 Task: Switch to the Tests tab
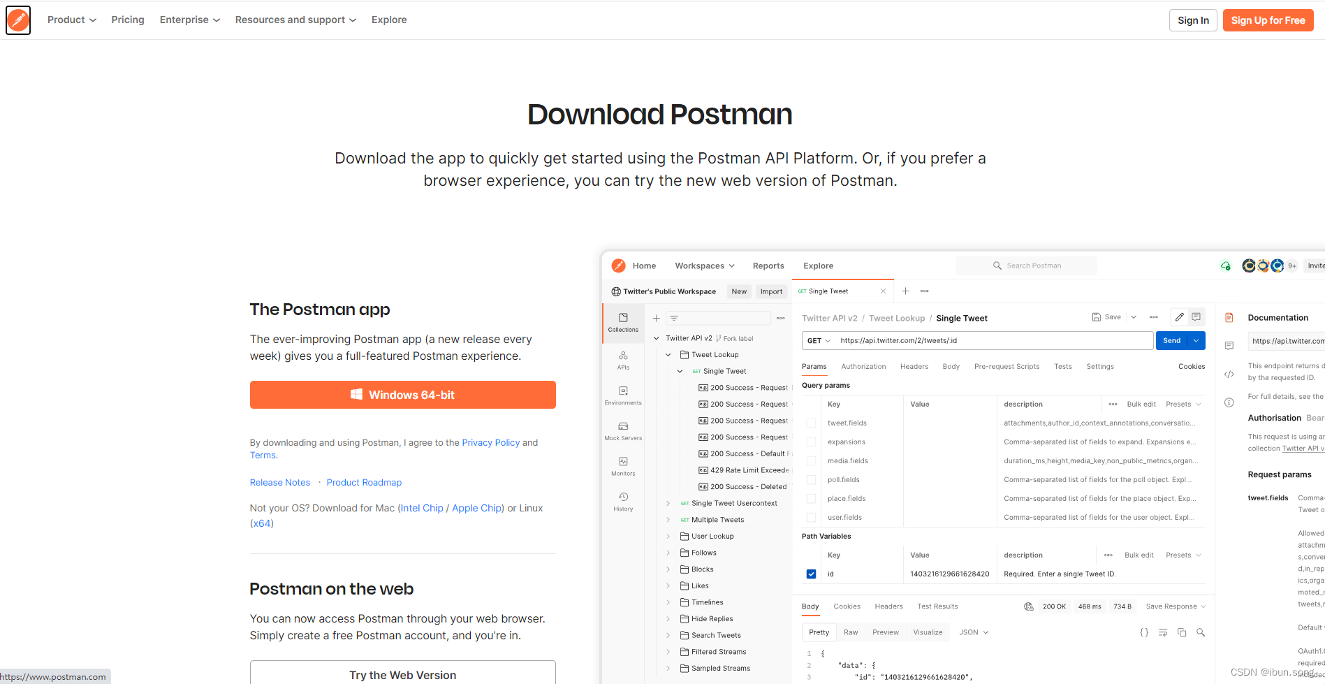[x=1063, y=366]
